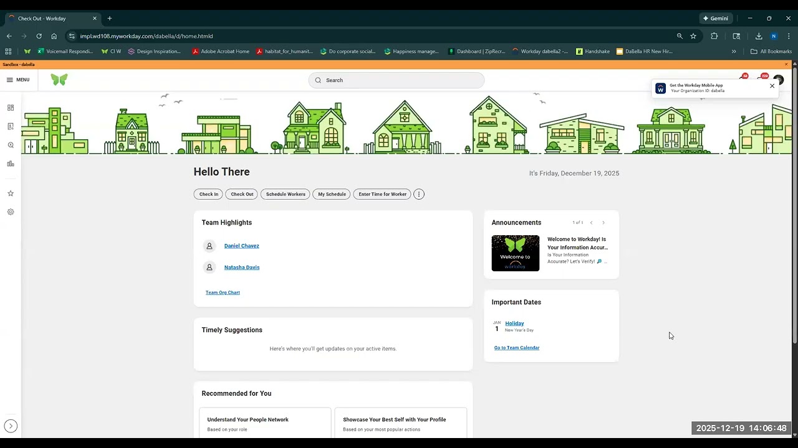
Task: Open the Handshake bookmark
Action: point(593,52)
